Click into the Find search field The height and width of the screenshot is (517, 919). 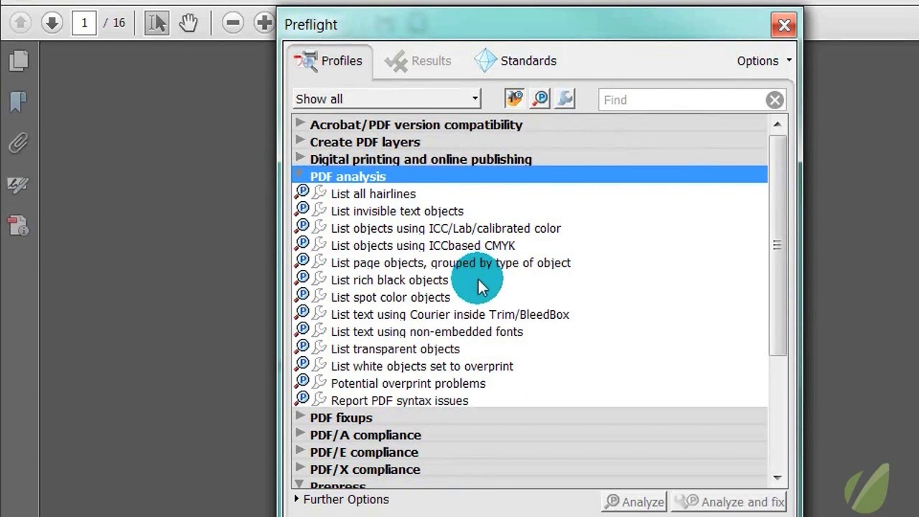coord(681,100)
